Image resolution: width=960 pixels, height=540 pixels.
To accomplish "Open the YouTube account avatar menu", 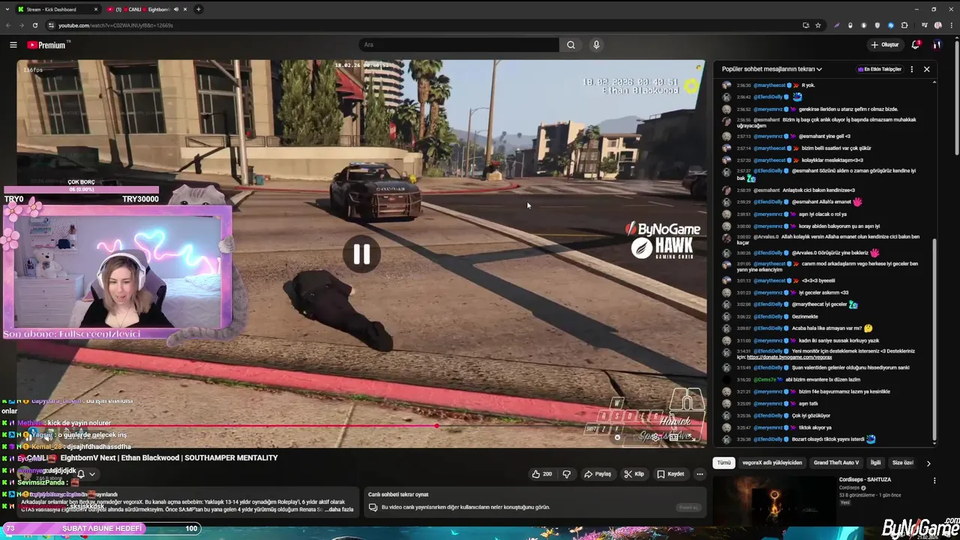I will point(937,45).
